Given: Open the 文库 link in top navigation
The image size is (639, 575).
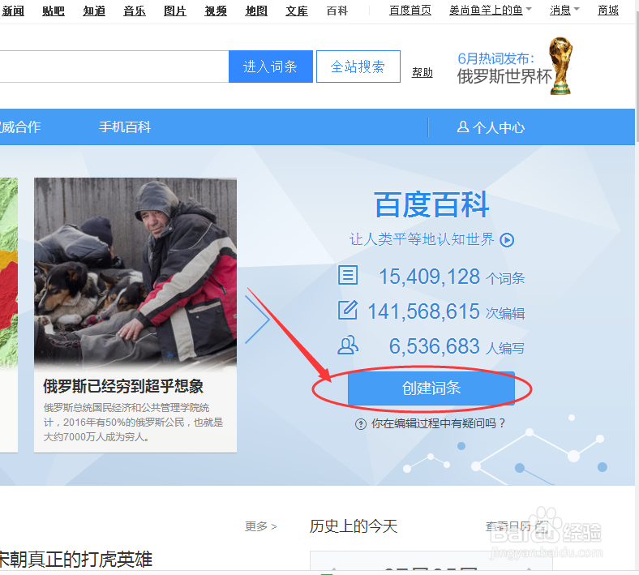Looking at the screenshot, I should pyautogui.click(x=297, y=11).
